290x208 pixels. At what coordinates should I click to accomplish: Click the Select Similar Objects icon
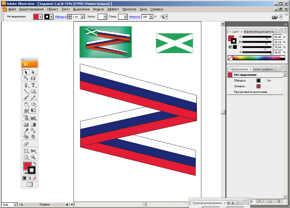(x=162, y=17)
